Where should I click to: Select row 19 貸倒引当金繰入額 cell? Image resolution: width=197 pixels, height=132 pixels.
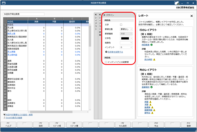(x=18, y=79)
